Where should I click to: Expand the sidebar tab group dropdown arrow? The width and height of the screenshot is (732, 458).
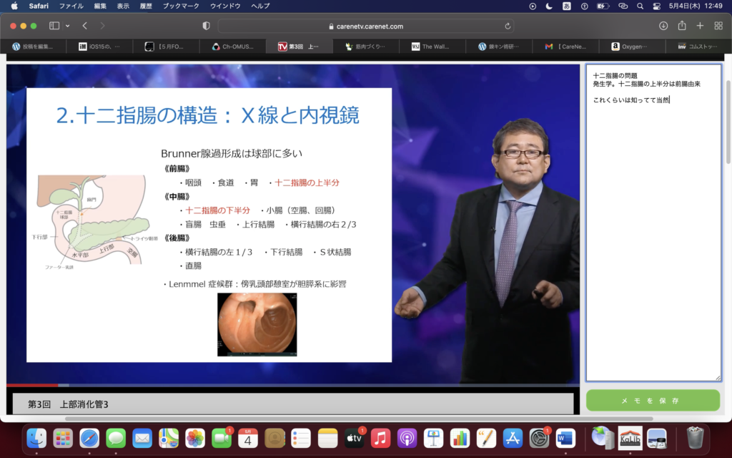click(x=68, y=26)
